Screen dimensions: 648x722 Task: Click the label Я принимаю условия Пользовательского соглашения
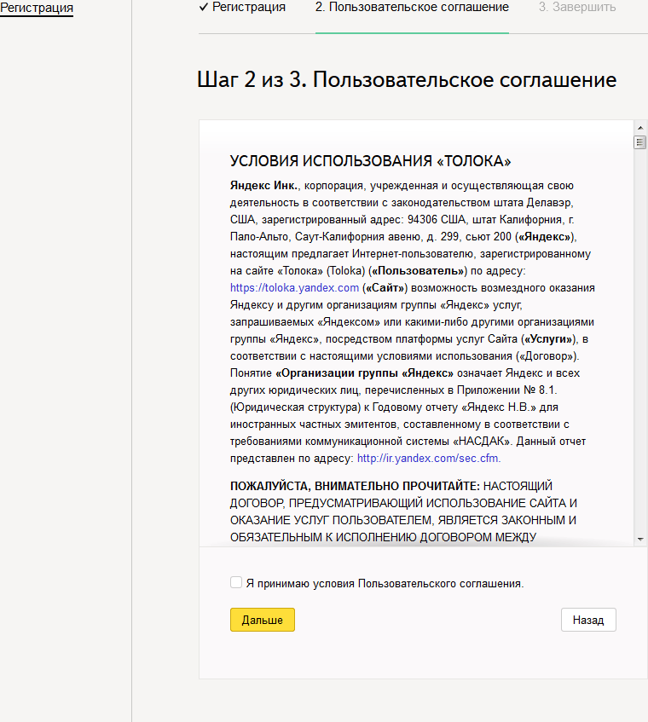pos(385,583)
